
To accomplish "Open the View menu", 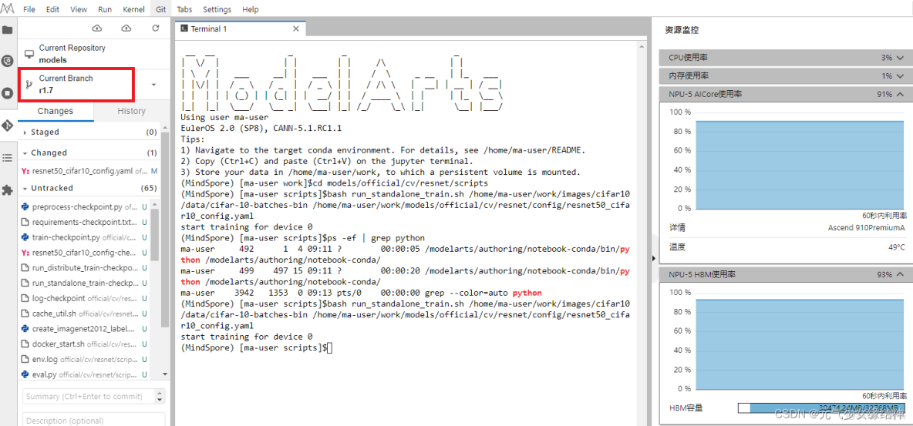I will 79,9.
